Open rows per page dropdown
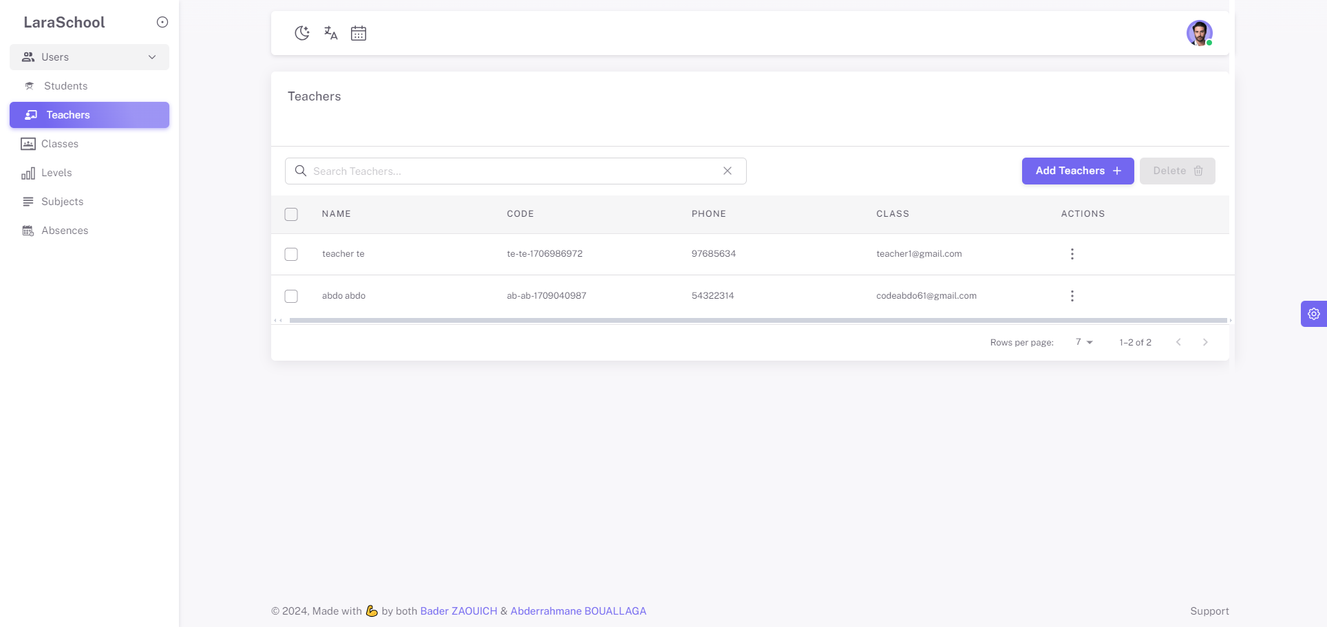 [x=1084, y=342]
